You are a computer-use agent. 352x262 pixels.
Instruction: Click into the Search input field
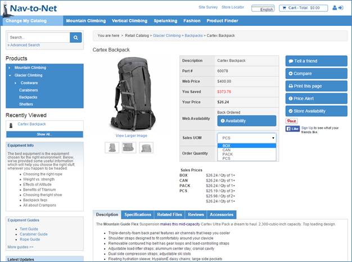[x=39, y=38]
